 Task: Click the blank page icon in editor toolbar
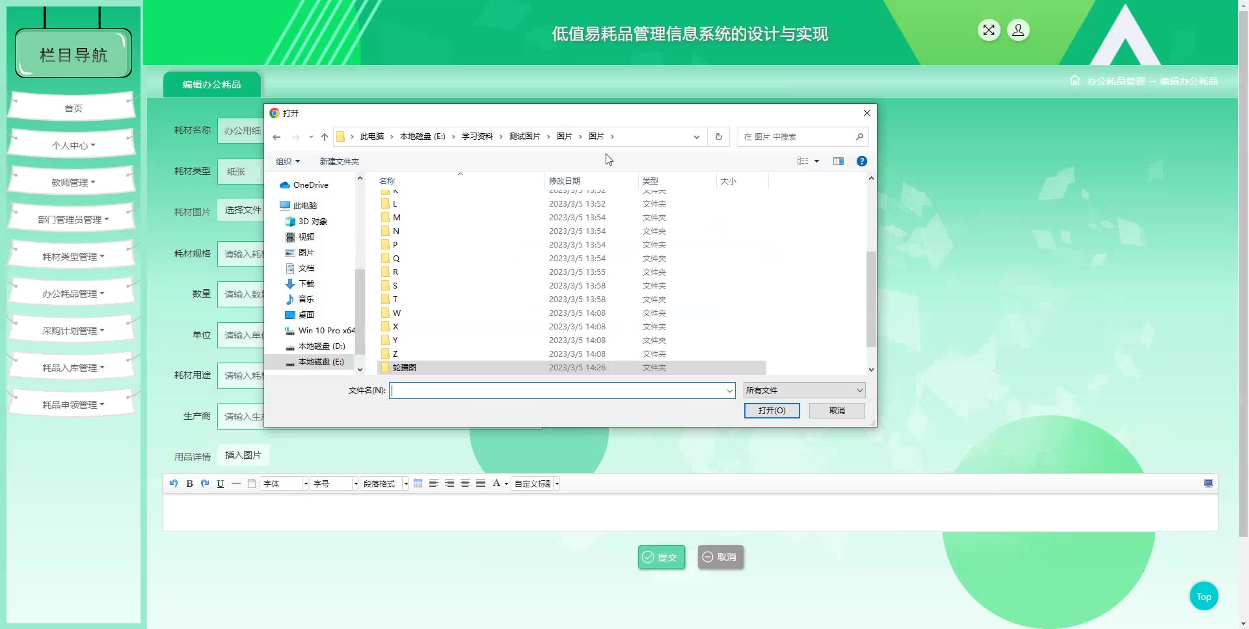(252, 483)
